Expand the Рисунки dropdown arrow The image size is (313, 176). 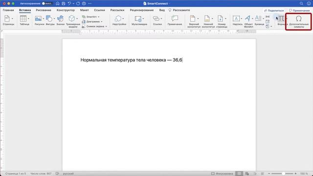[44, 19]
